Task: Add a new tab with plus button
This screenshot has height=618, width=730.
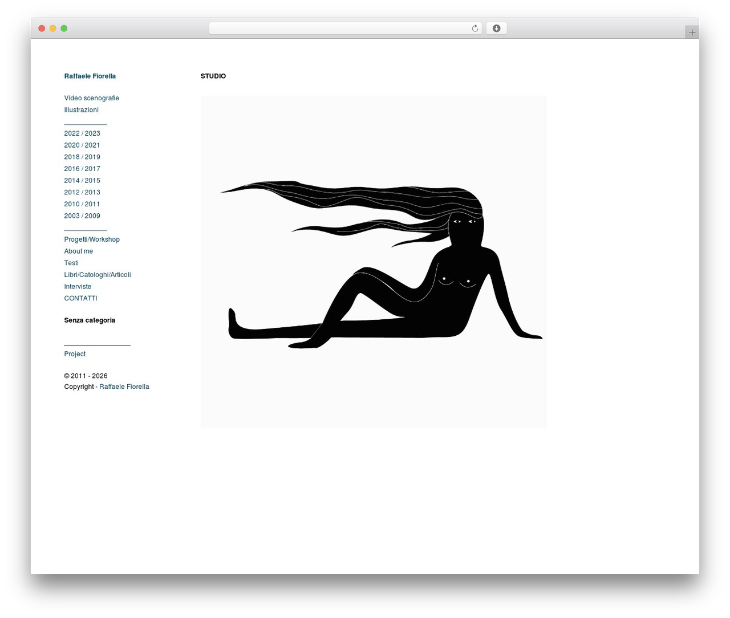Action: click(x=692, y=32)
